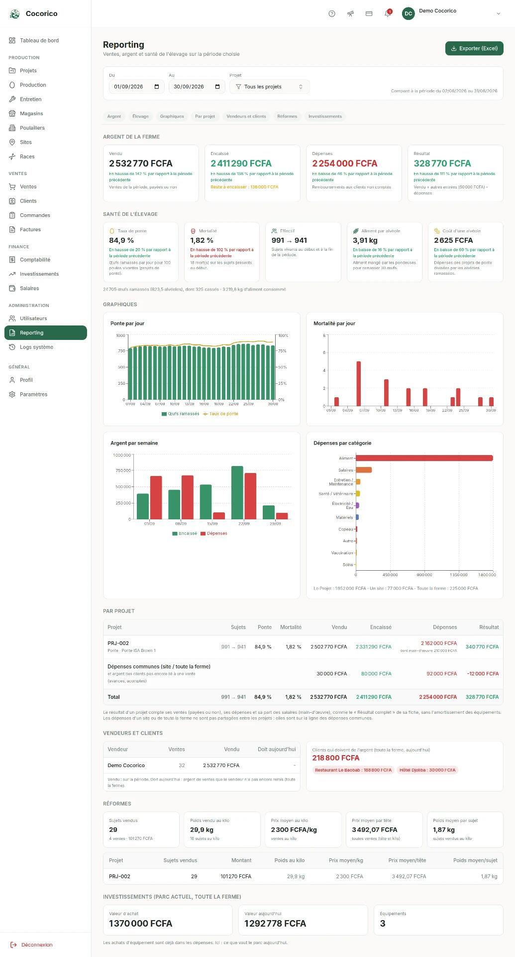Select Reporting in the sidebar
Screen dimensions: 515x957
click(46, 332)
